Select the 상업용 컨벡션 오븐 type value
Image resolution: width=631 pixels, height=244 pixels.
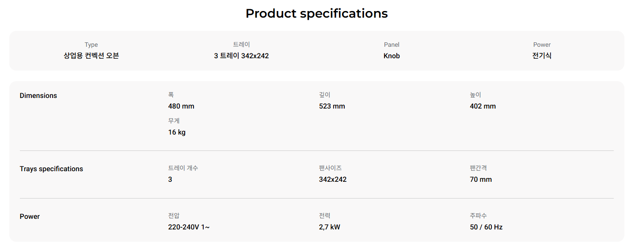tap(91, 56)
